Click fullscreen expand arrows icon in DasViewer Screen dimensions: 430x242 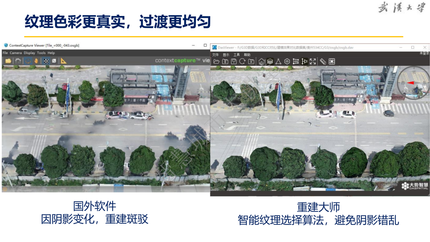(x=313, y=61)
